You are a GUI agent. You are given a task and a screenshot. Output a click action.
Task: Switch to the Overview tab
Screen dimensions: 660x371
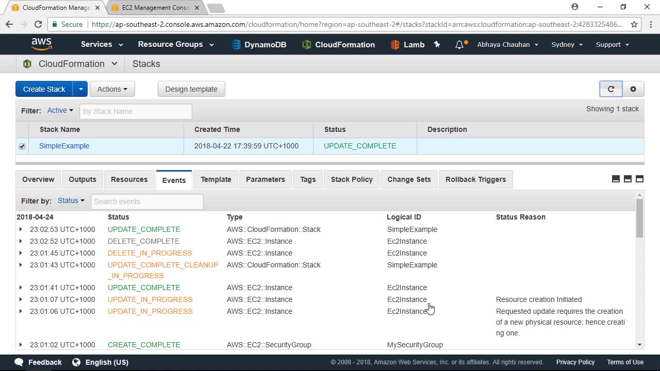point(38,179)
